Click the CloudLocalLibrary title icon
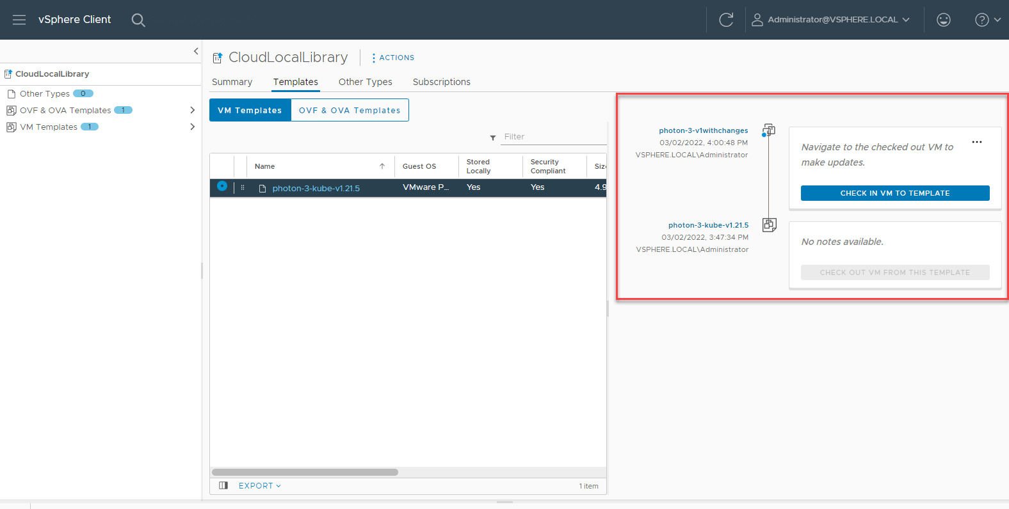Viewport: 1009px width, 509px height. (x=218, y=58)
